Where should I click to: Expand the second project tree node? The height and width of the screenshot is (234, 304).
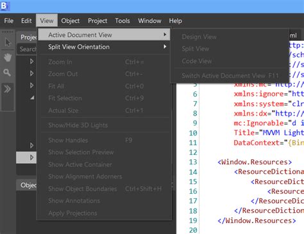coord(31,74)
